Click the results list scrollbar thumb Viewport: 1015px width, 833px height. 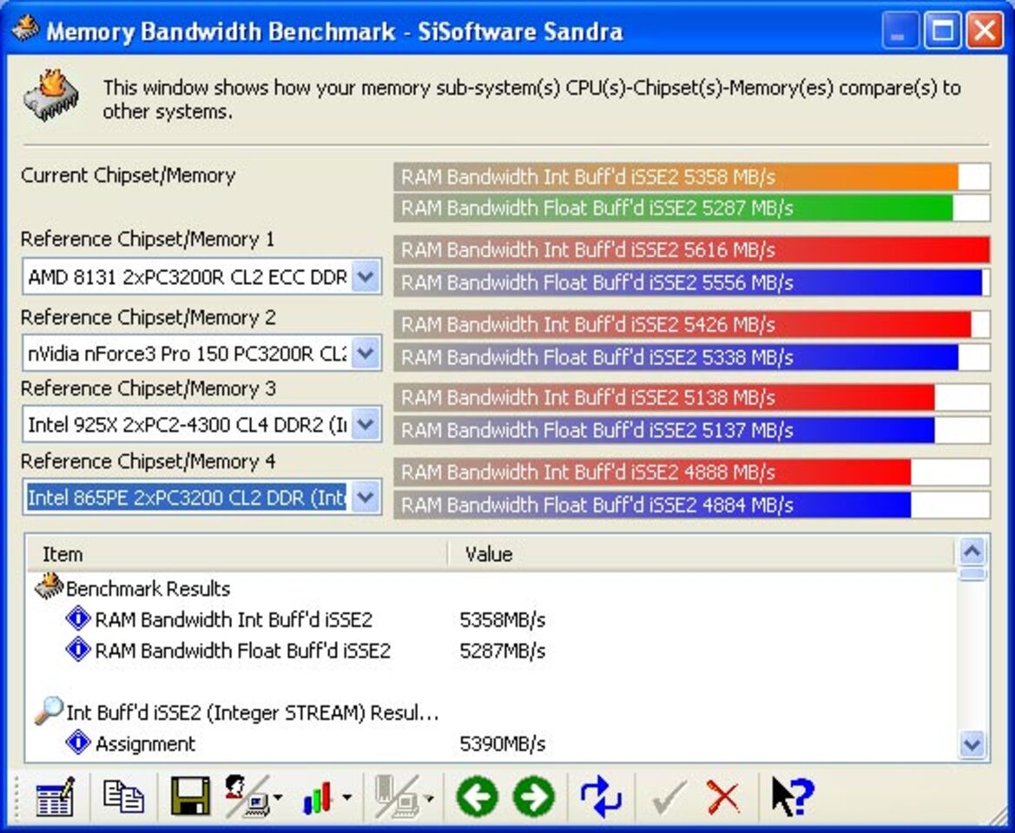click(973, 574)
